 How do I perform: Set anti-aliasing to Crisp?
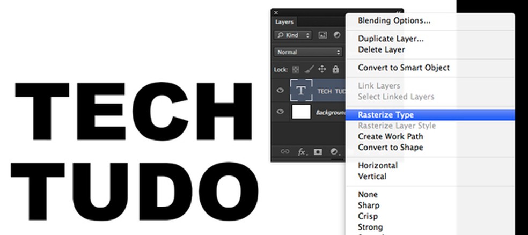click(368, 216)
